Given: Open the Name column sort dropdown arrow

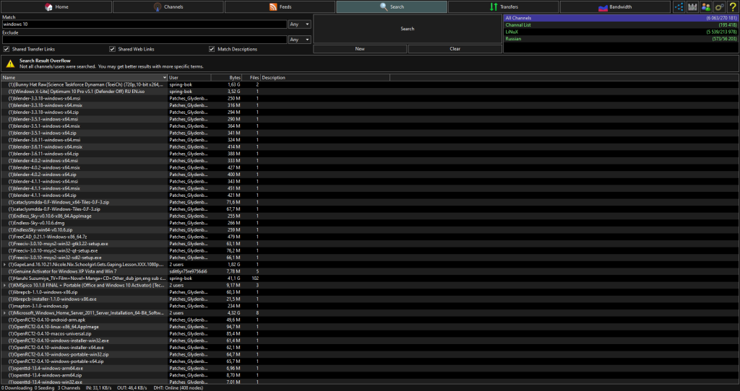Looking at the screenshot, I should [164, 78].
